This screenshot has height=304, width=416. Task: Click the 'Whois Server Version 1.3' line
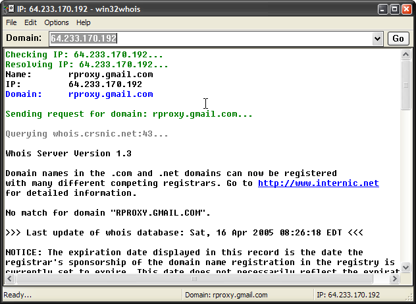coord(68,154)
